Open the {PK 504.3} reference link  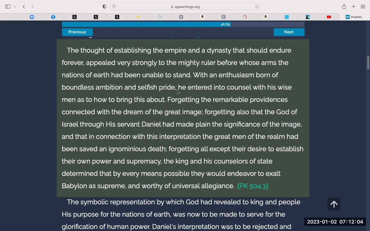253,186
